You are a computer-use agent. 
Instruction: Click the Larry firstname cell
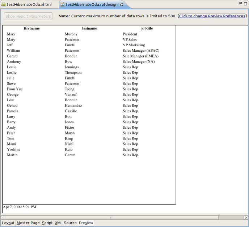point(11,117)
